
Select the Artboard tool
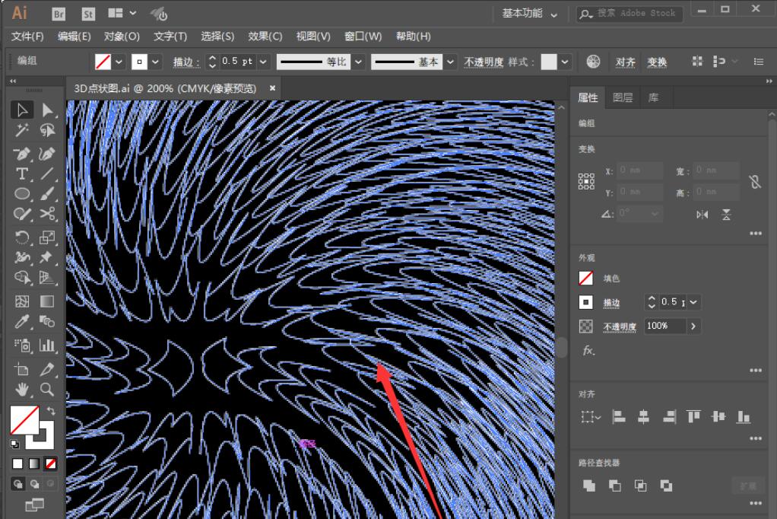click(22, 369)
